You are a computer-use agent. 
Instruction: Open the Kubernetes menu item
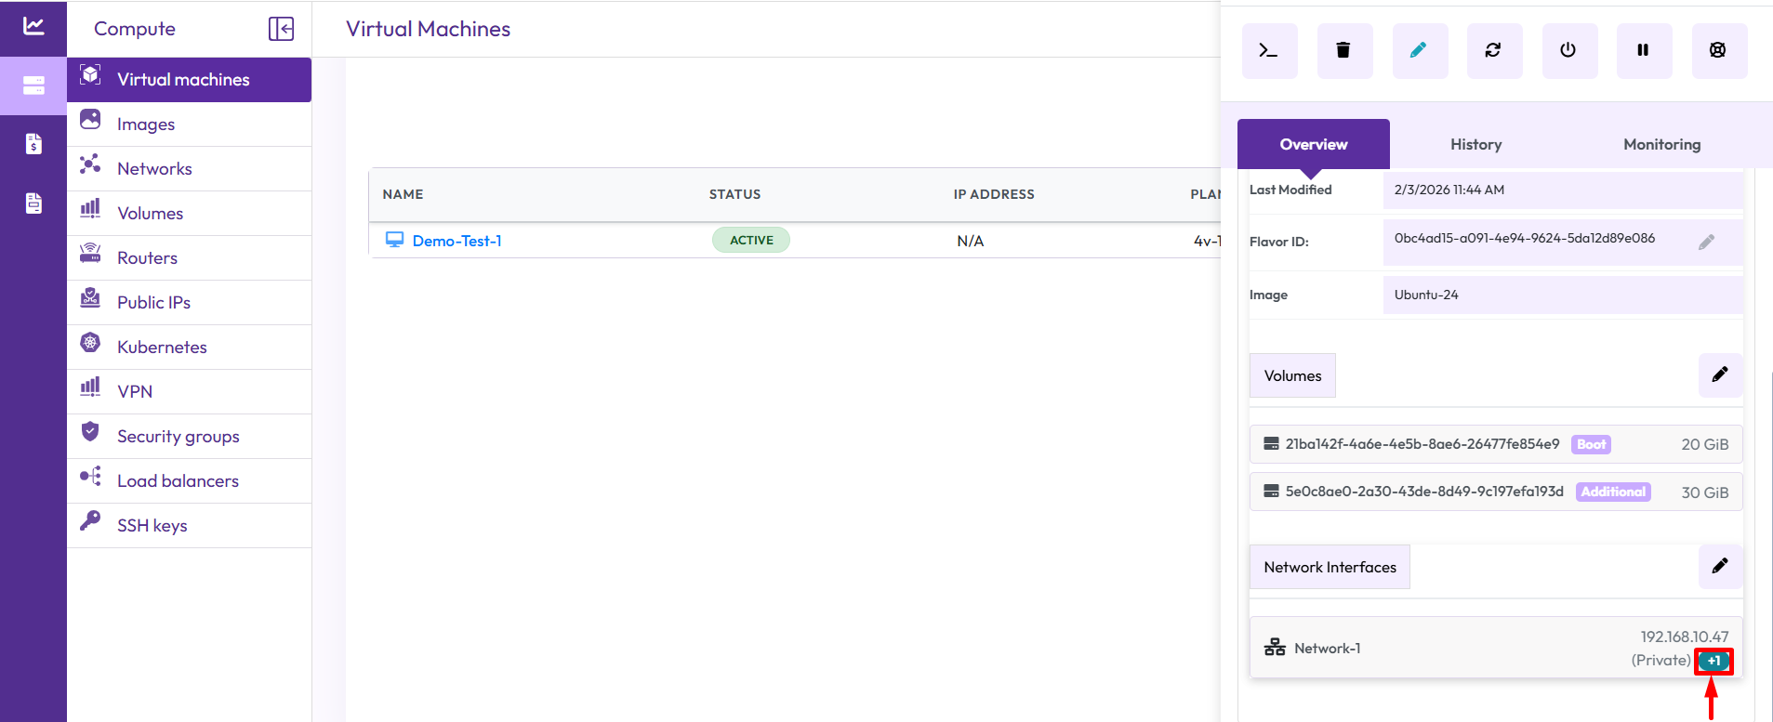click(x=162, y=348)
